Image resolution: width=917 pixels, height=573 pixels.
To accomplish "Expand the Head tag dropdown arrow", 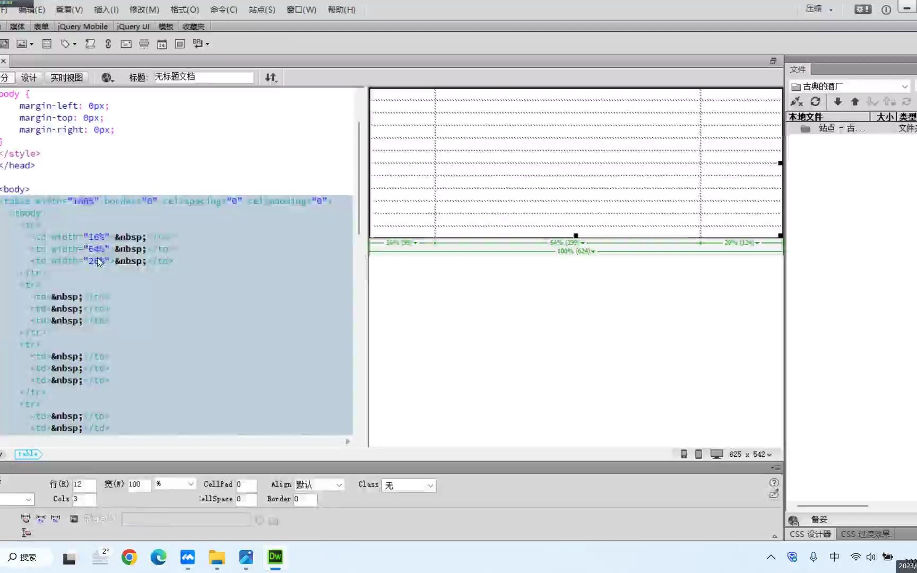I will [75, 44].
